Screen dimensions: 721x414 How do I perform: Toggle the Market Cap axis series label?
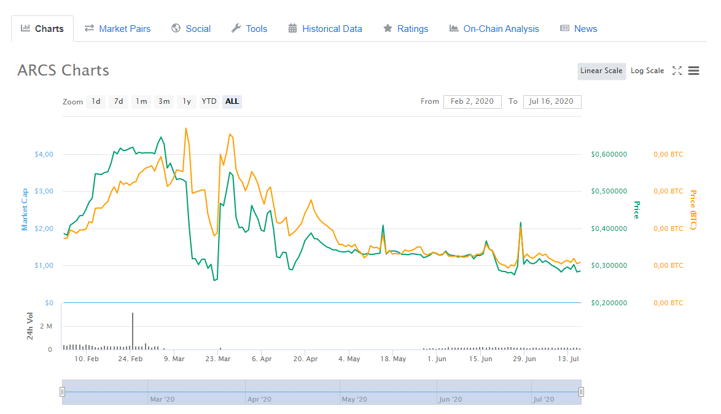pyautogui.click(x=25, y=209)
